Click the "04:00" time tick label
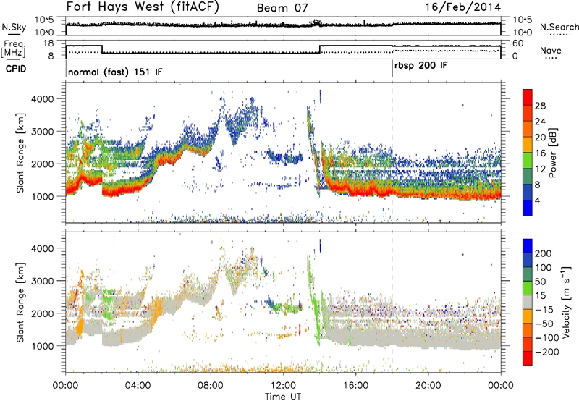579x401 pixels. click(138, 386)
